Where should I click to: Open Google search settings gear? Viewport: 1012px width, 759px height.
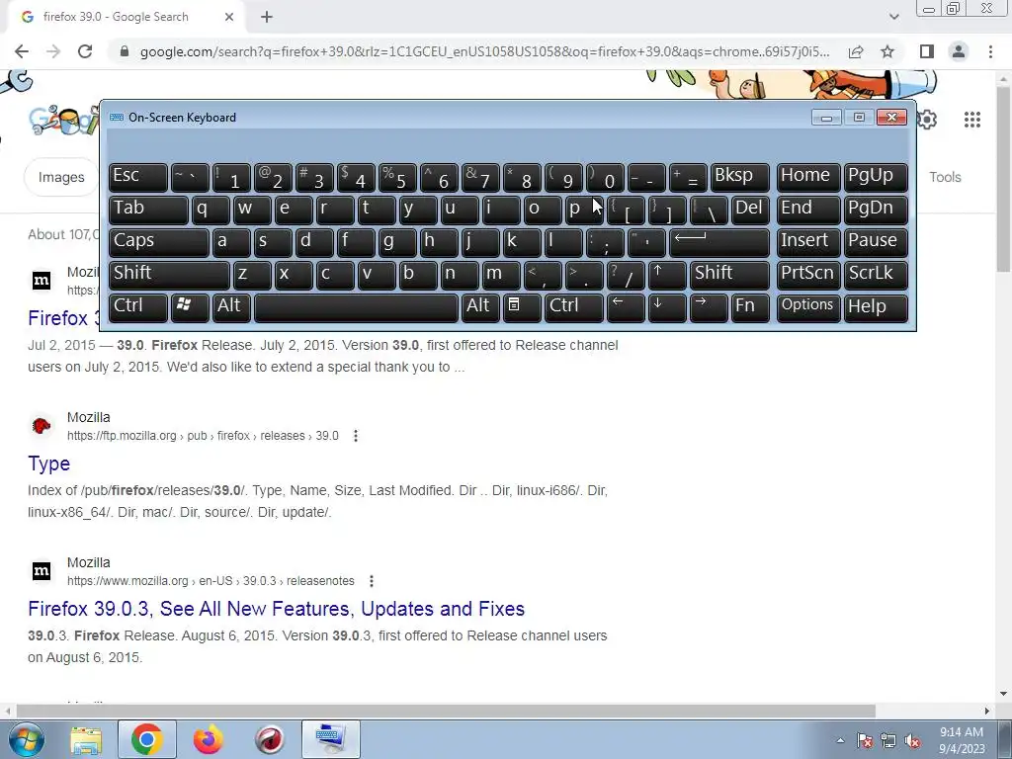pyautogui.click(x=927, y=120)
